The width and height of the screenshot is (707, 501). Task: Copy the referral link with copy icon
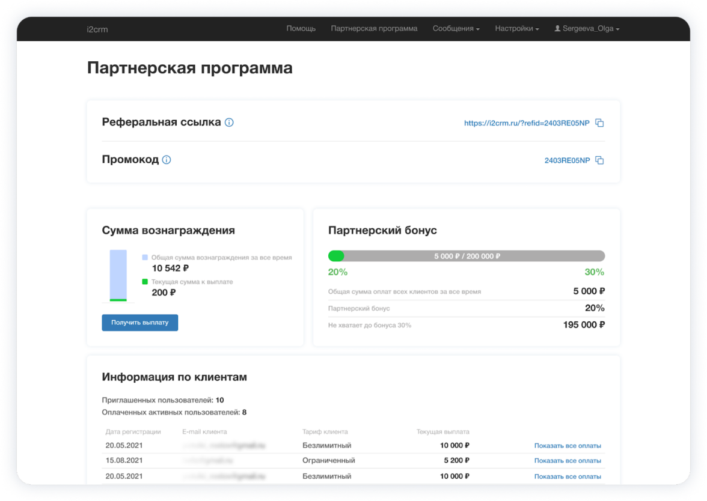pyautogui.click(x=599, y=123)
